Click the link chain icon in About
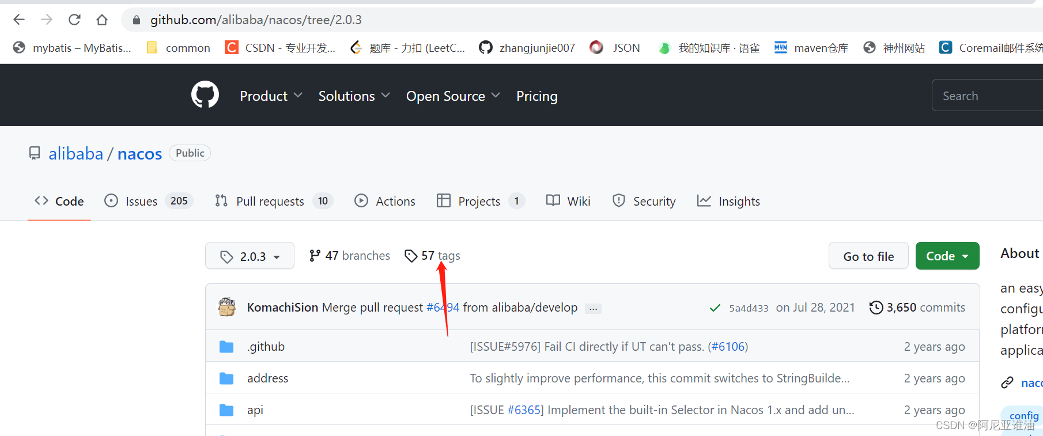Image resolution: width=1043 pixels, height=436 pixels. click(1007, 382)
